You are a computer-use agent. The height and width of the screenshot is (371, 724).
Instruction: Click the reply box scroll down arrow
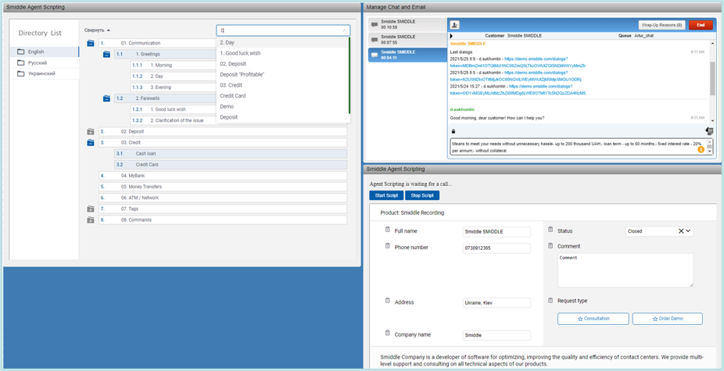click(x=710, y=152)
